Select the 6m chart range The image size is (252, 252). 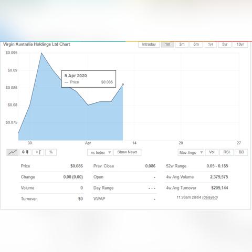click(196, 45)
